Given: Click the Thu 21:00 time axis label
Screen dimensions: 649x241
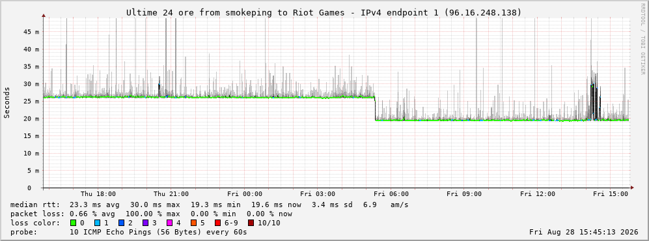Looking at the screenshot, I should (171, 194).
